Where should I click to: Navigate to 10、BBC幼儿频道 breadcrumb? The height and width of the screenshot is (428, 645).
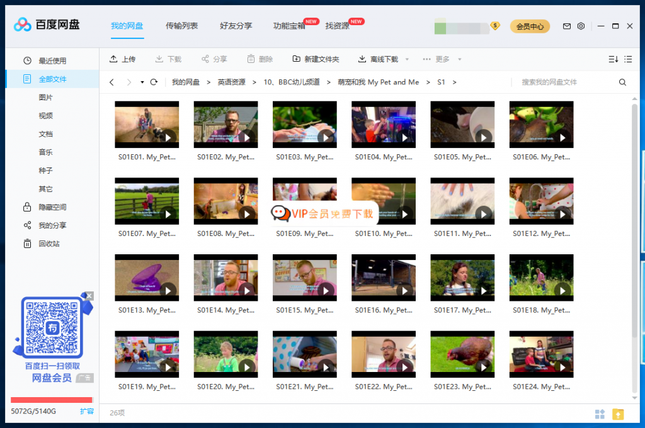[292, 82]
